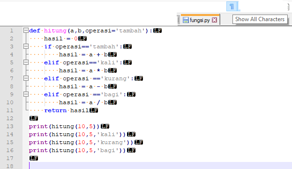292x169 pixels.
Task: Click the 'return' keyword on line 11
Action: (55, 110)
